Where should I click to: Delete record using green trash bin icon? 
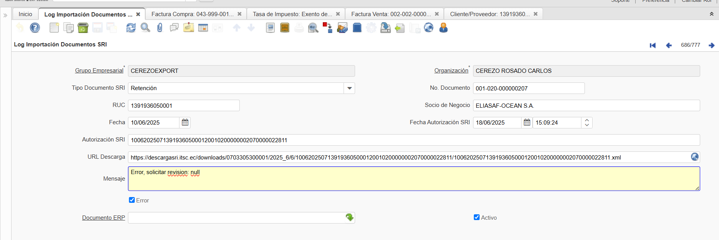(83, 28)
